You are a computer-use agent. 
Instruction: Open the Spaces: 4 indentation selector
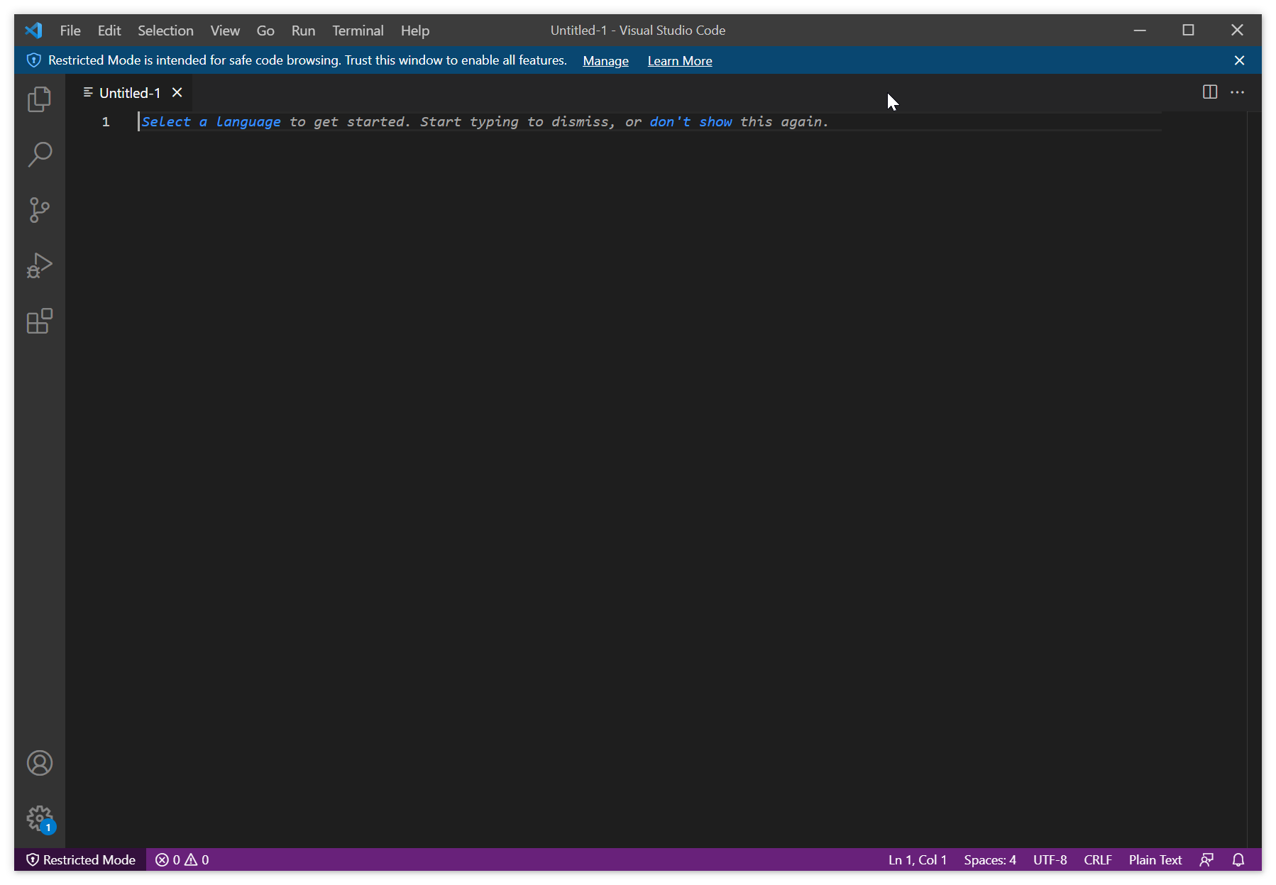pyautogui.click(x=990, y=859)
